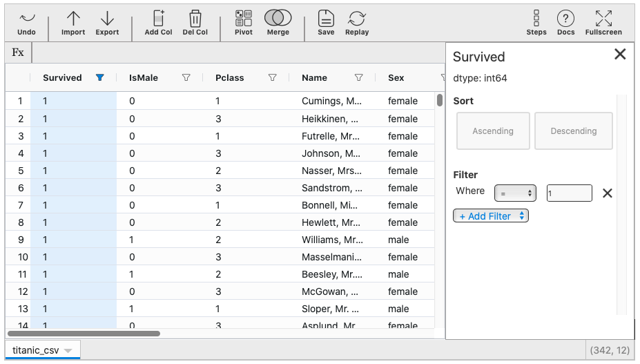Delete column using Del Col icon
Viewport: 640px width, 364px height.
pyautogui.click(x=195, y=23)
